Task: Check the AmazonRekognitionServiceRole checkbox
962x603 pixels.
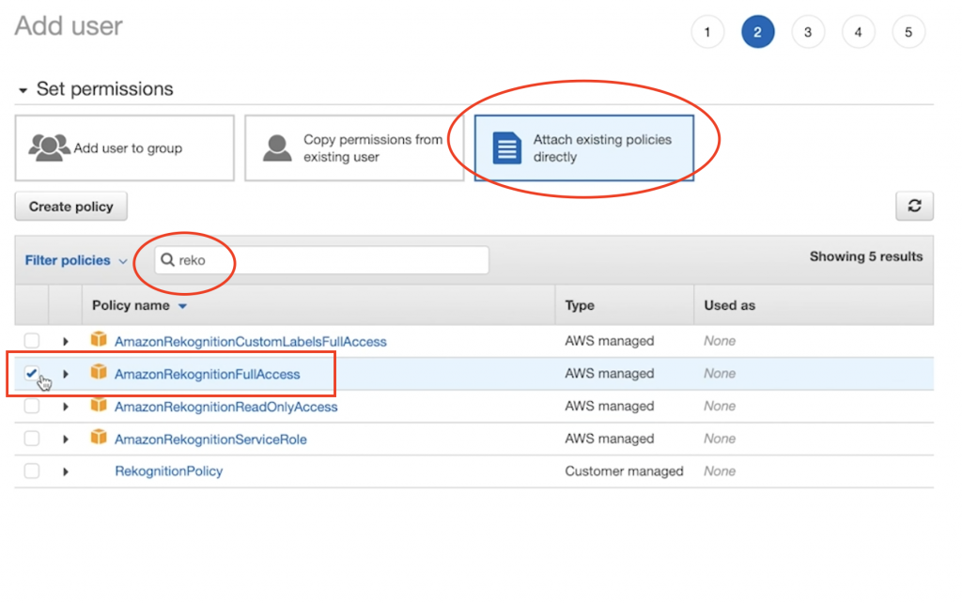Action: (32, 438)
